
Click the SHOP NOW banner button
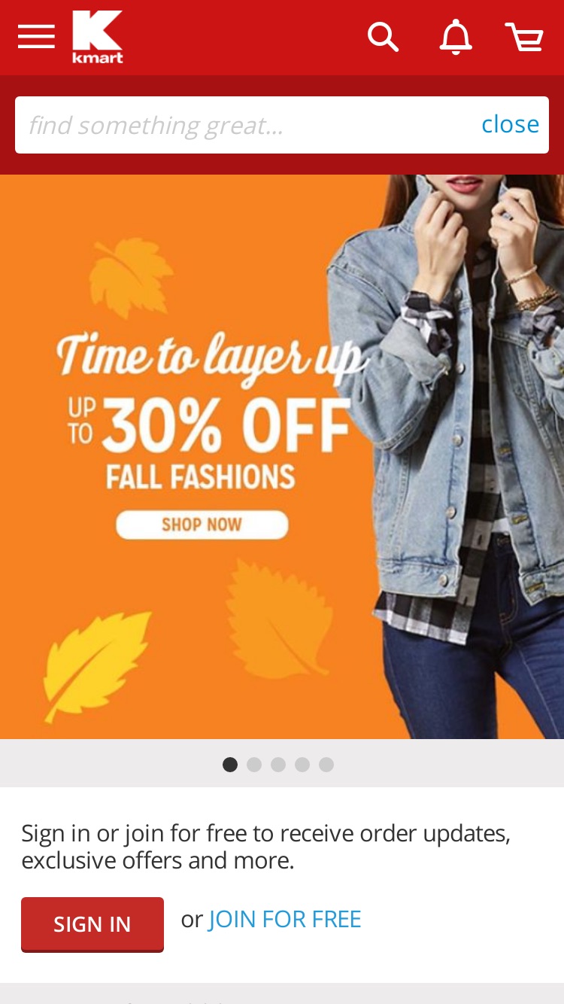[202, 525]
